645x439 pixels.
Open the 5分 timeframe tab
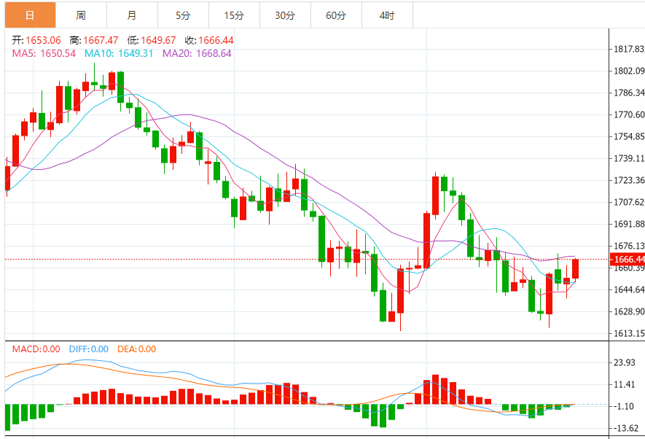pos(183,15)
